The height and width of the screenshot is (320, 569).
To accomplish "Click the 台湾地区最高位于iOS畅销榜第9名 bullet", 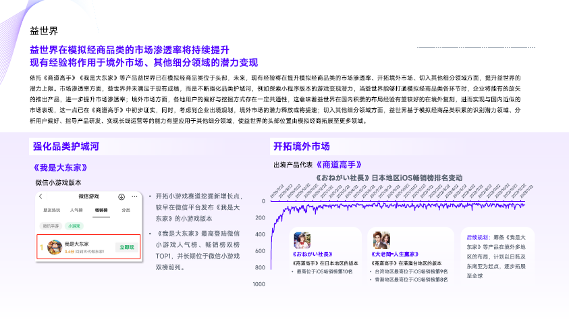I will point(411,271).
